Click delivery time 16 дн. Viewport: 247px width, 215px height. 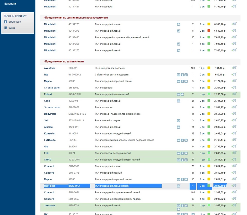tap(202, 68)
